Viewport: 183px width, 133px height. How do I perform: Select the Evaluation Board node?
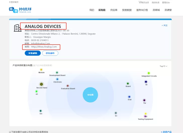pyautogui.click(x=68, y=86)
